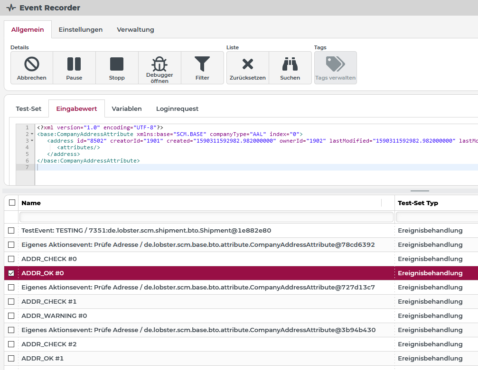
Task: Check the ADDR_CHECK #0 checkbox
Action: pos(11,259)
